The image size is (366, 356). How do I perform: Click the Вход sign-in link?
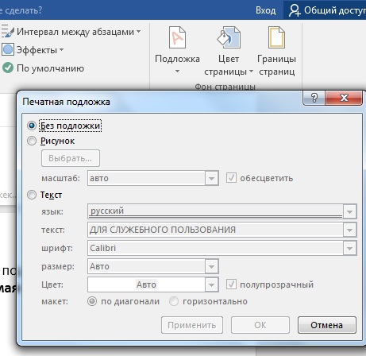[265, 10]
